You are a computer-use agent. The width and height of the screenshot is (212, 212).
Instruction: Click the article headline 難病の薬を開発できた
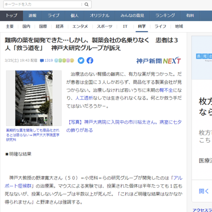point(92,44)
